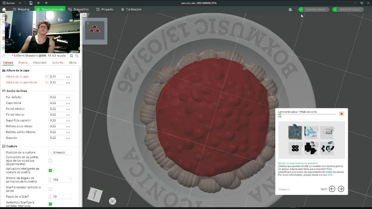
Task: Go to the Proyecto tab
Action: pos(105,9)
